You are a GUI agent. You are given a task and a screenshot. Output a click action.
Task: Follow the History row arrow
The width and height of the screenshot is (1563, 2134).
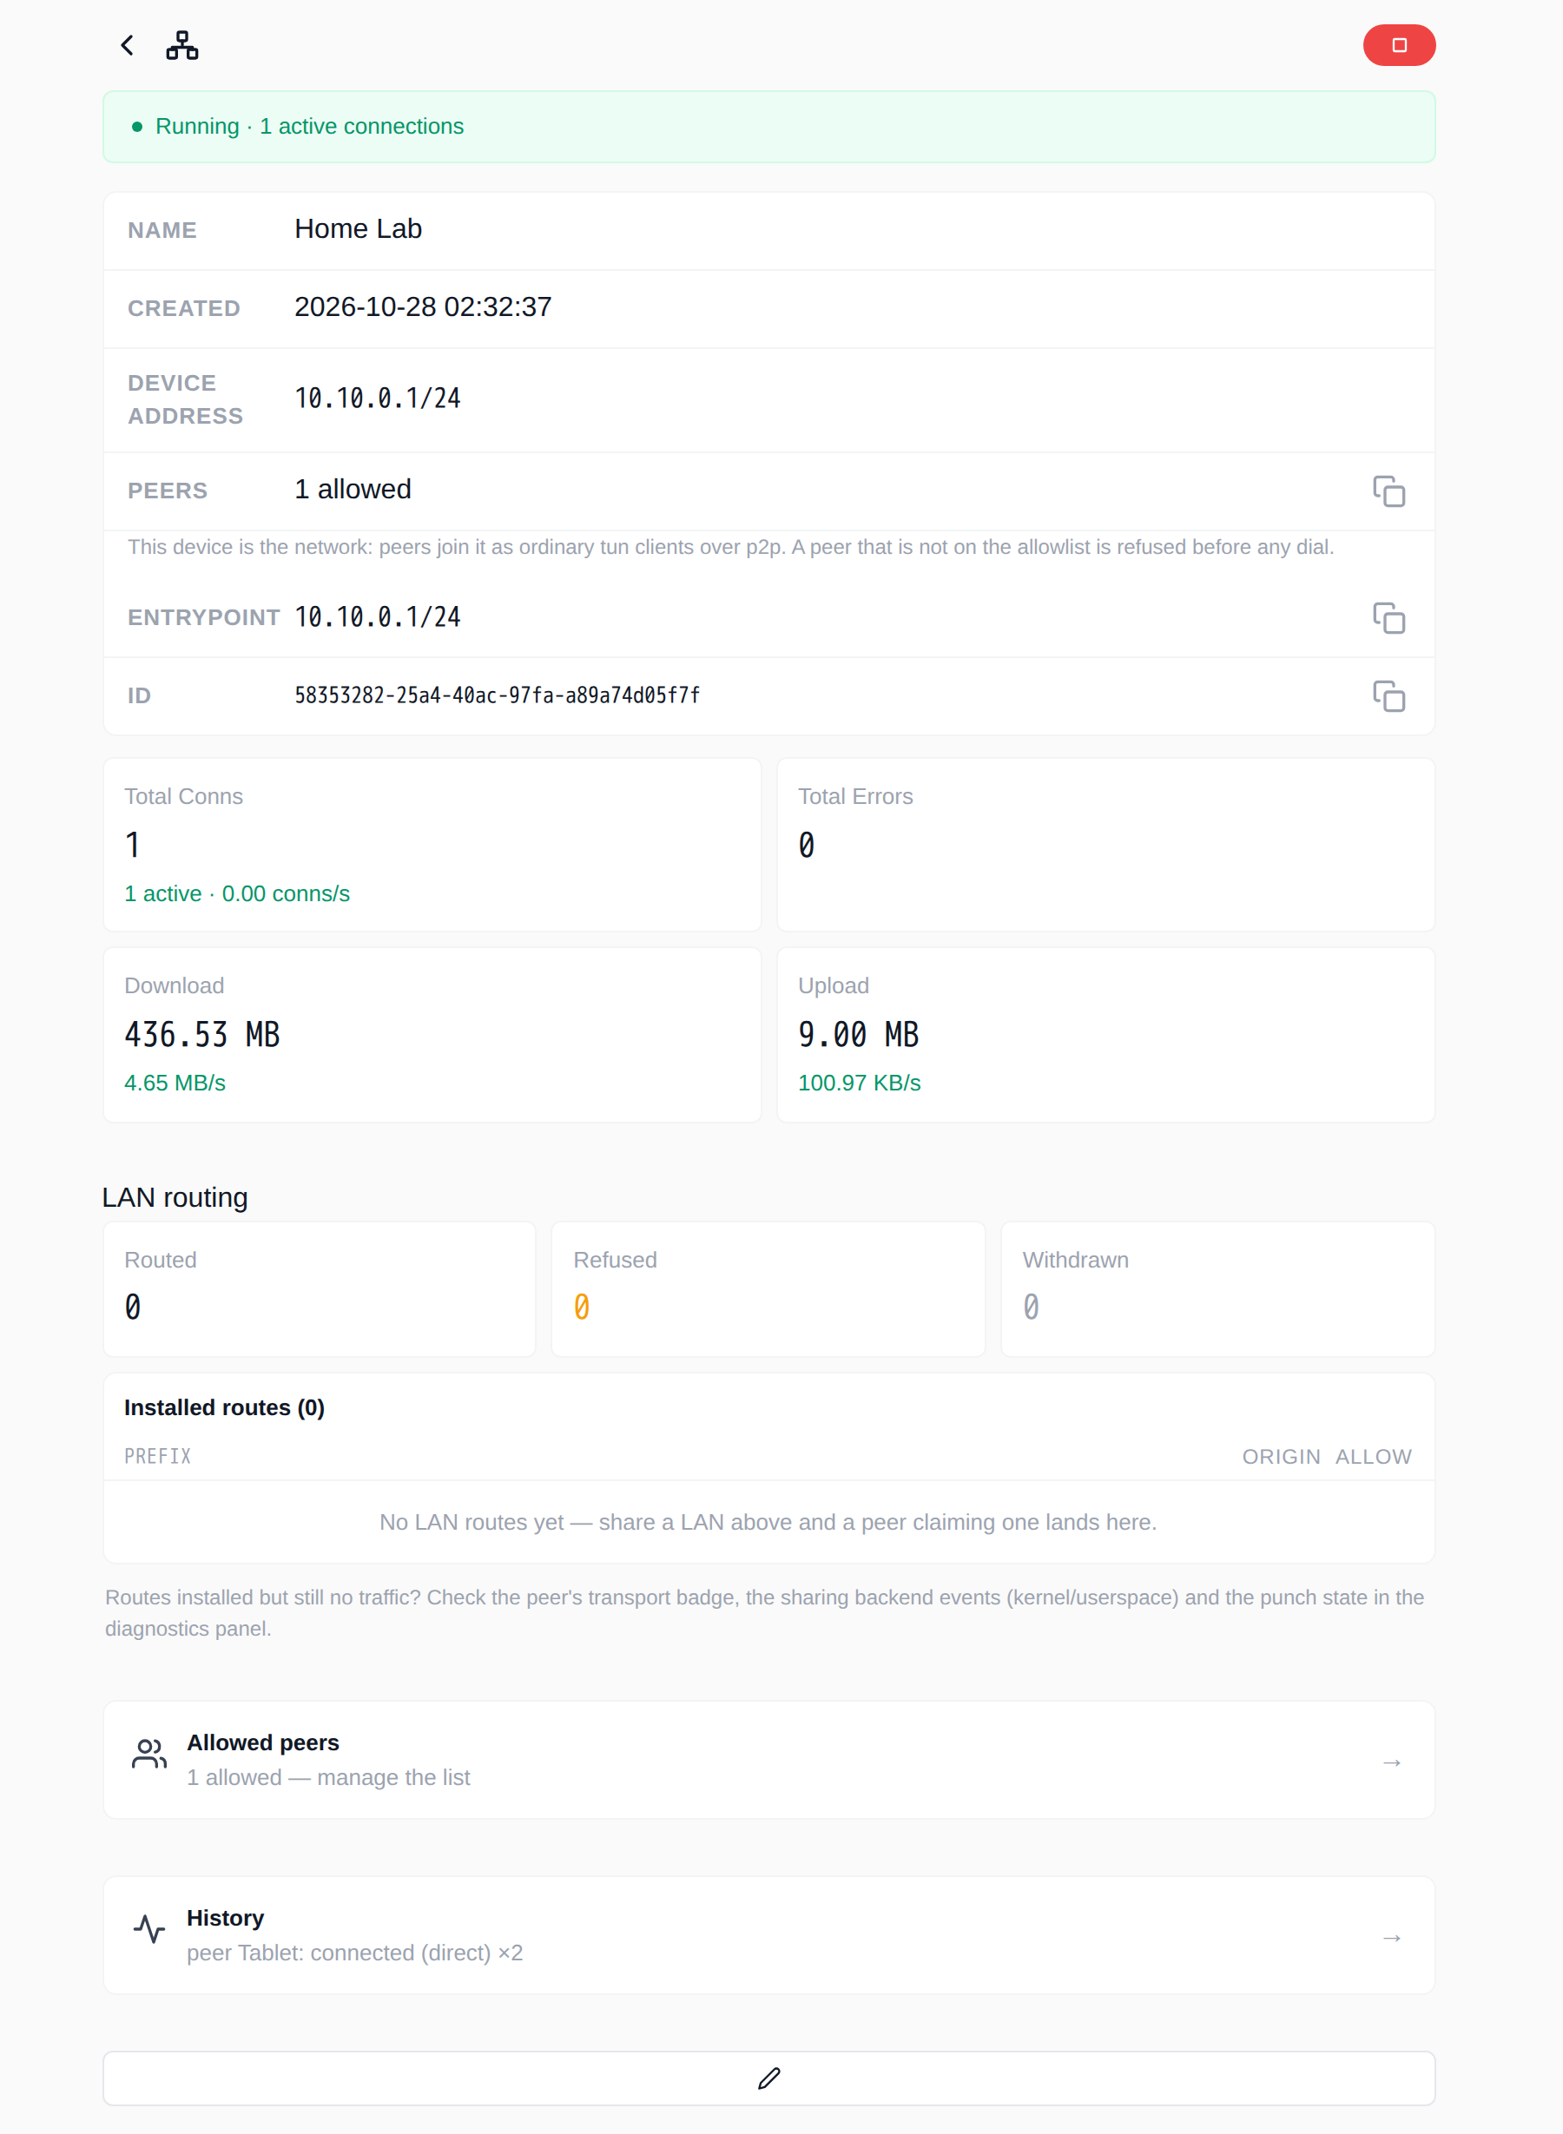(x=1391, y=1938)
